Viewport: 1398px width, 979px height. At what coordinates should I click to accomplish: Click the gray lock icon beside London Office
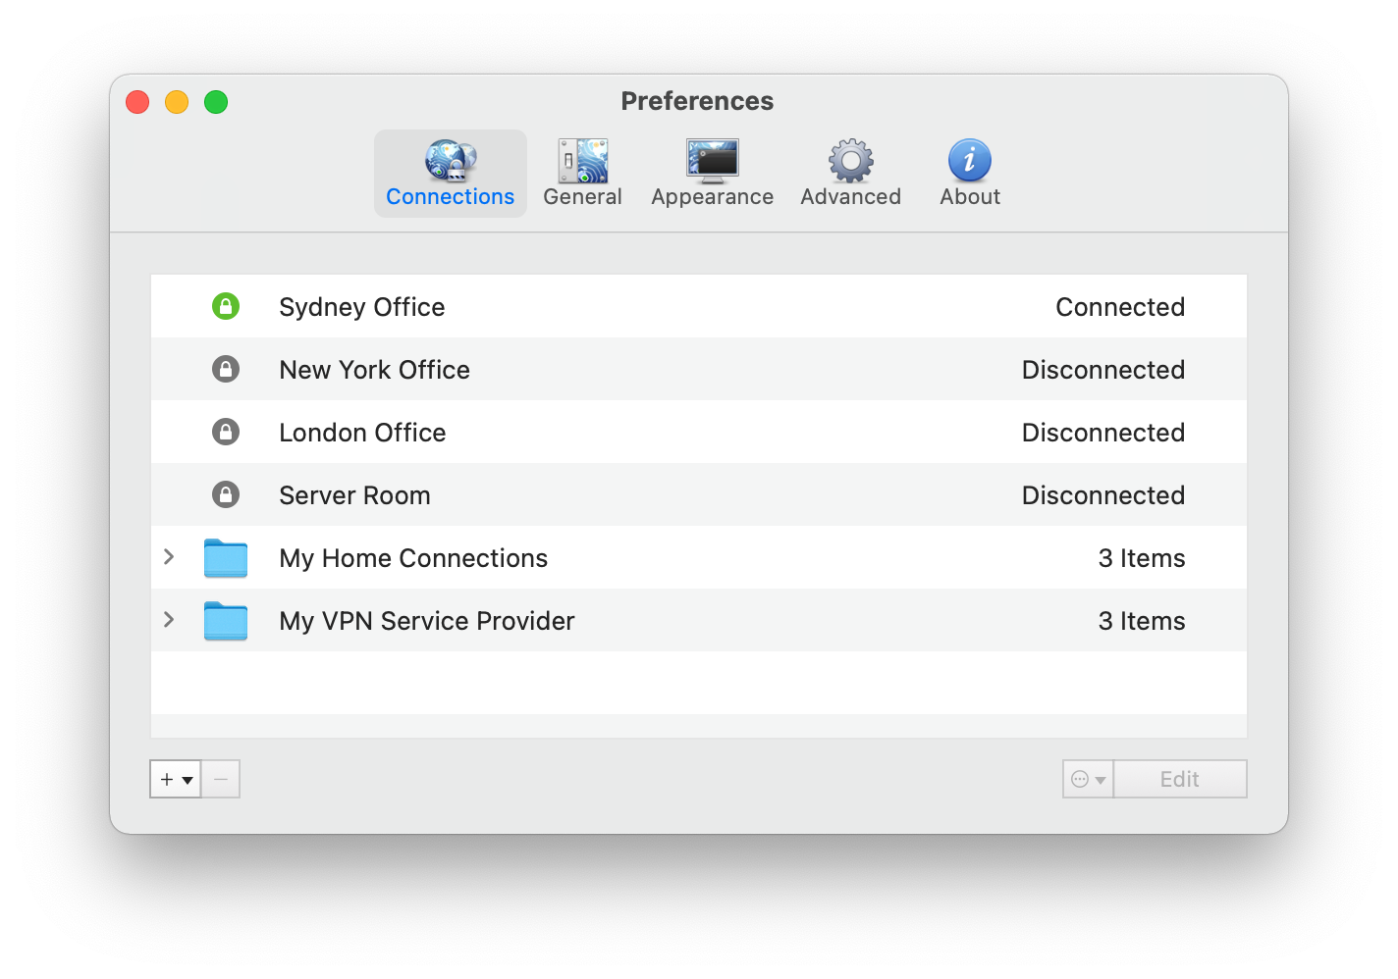coord(226,433)
